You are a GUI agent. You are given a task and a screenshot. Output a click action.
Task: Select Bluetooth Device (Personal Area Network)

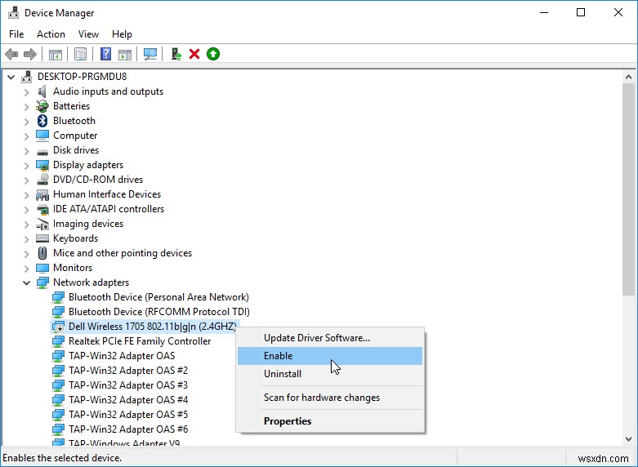coord(158,297)
